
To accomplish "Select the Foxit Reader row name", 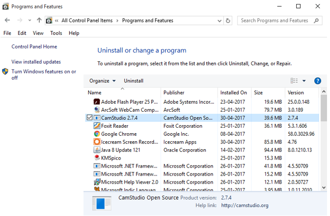I will [x=114, y=126].
